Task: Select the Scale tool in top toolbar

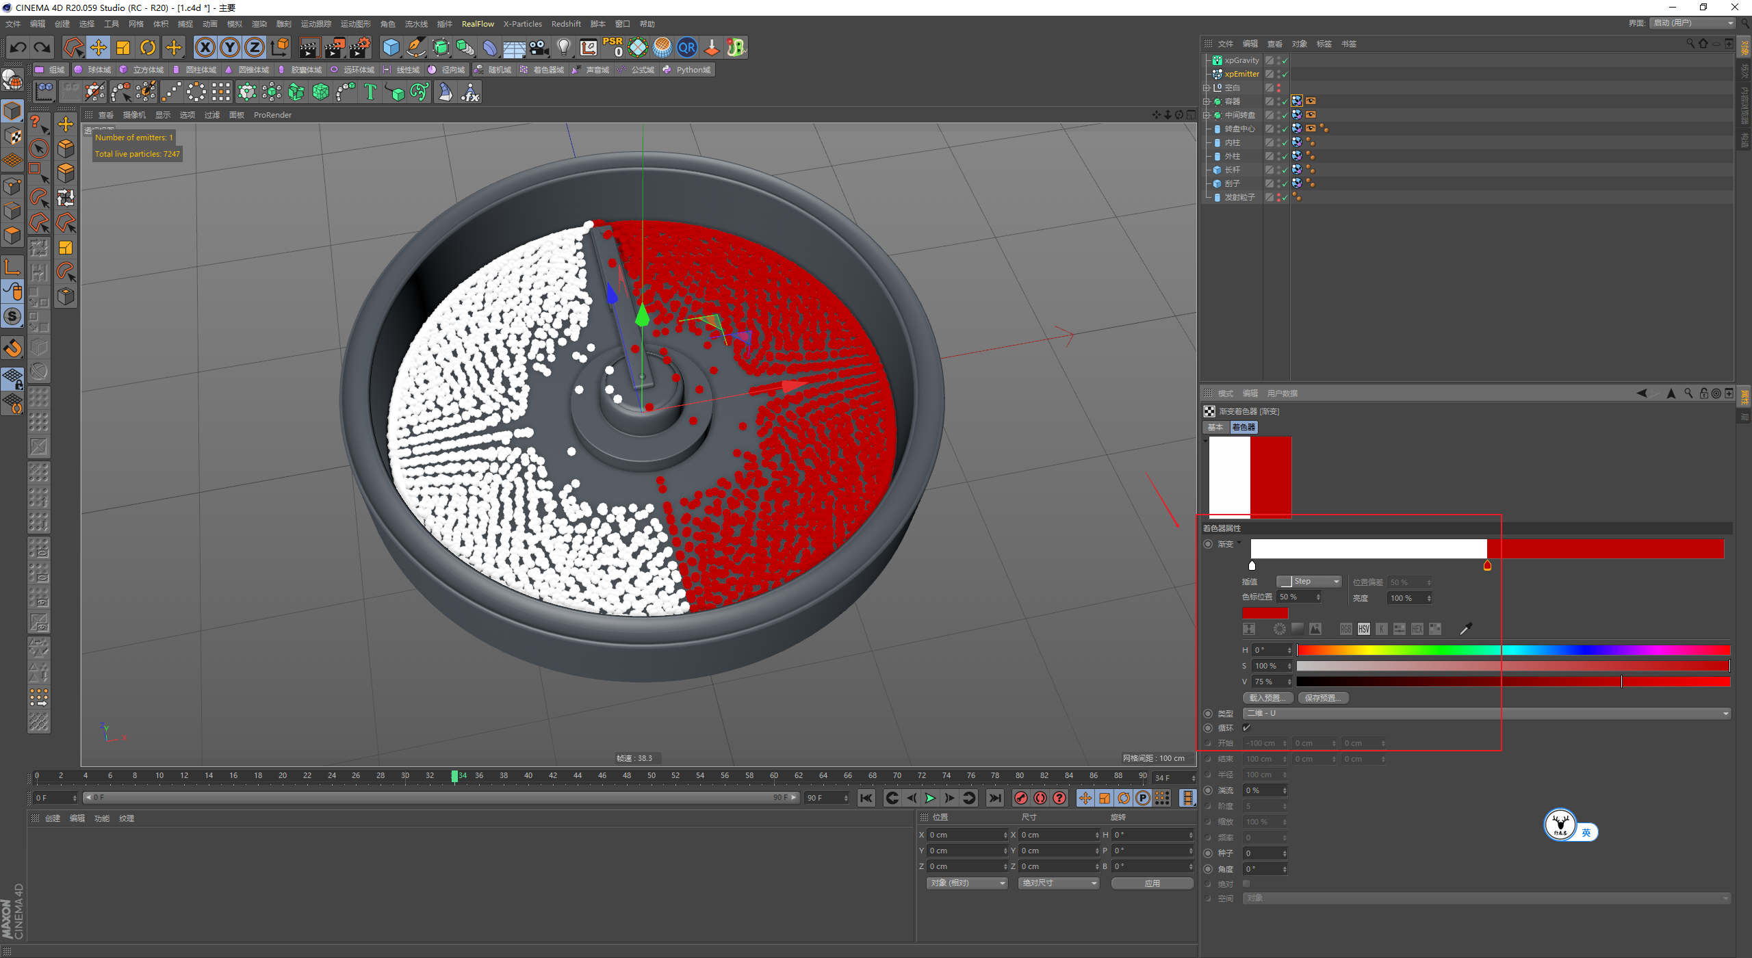Action: (x=123, y=47)
